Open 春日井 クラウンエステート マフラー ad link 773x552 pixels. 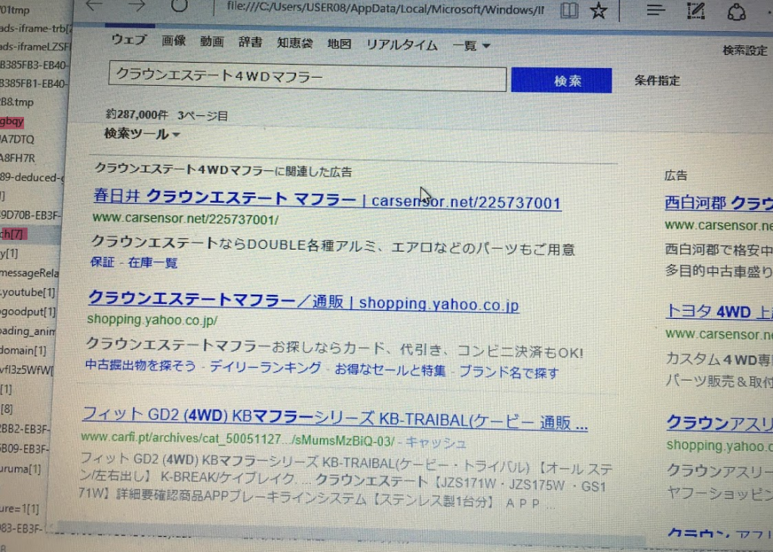click(x=328, y=200)
